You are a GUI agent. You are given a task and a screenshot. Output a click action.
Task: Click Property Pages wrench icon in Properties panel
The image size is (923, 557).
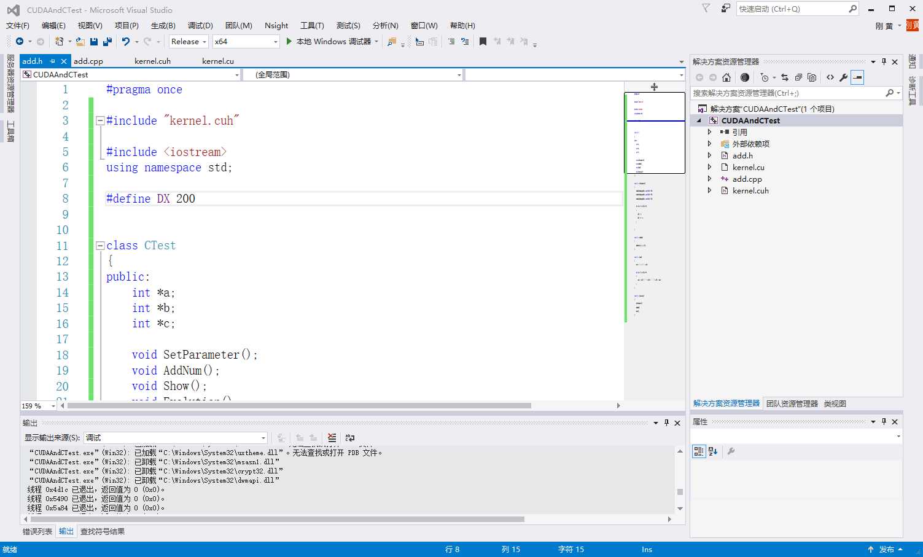tap(731, 451)
